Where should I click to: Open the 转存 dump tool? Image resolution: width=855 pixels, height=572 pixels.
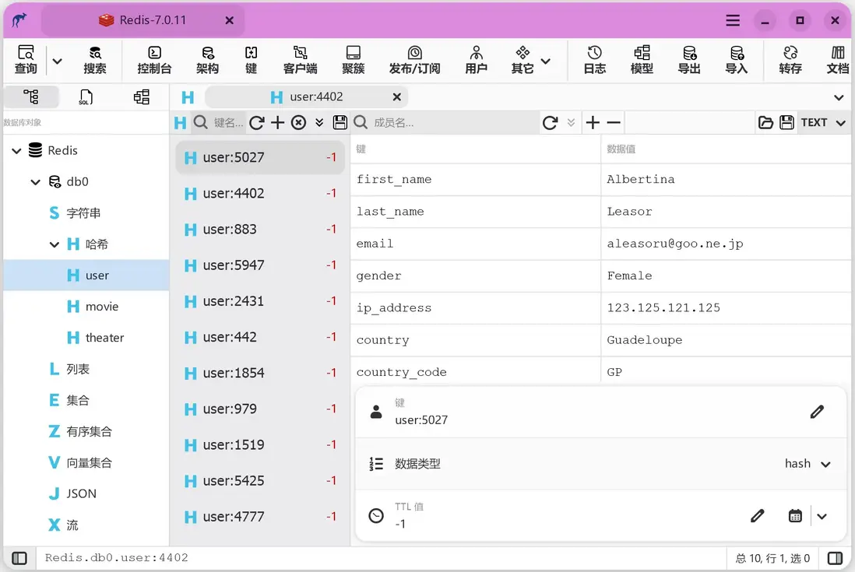click(x=790, y=60)
